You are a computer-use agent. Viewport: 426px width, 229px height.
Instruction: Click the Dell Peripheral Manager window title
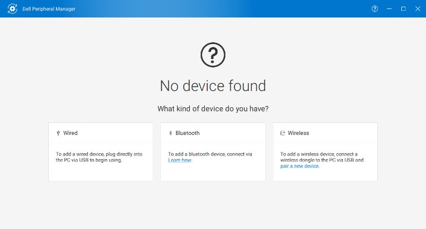point(49,9)
